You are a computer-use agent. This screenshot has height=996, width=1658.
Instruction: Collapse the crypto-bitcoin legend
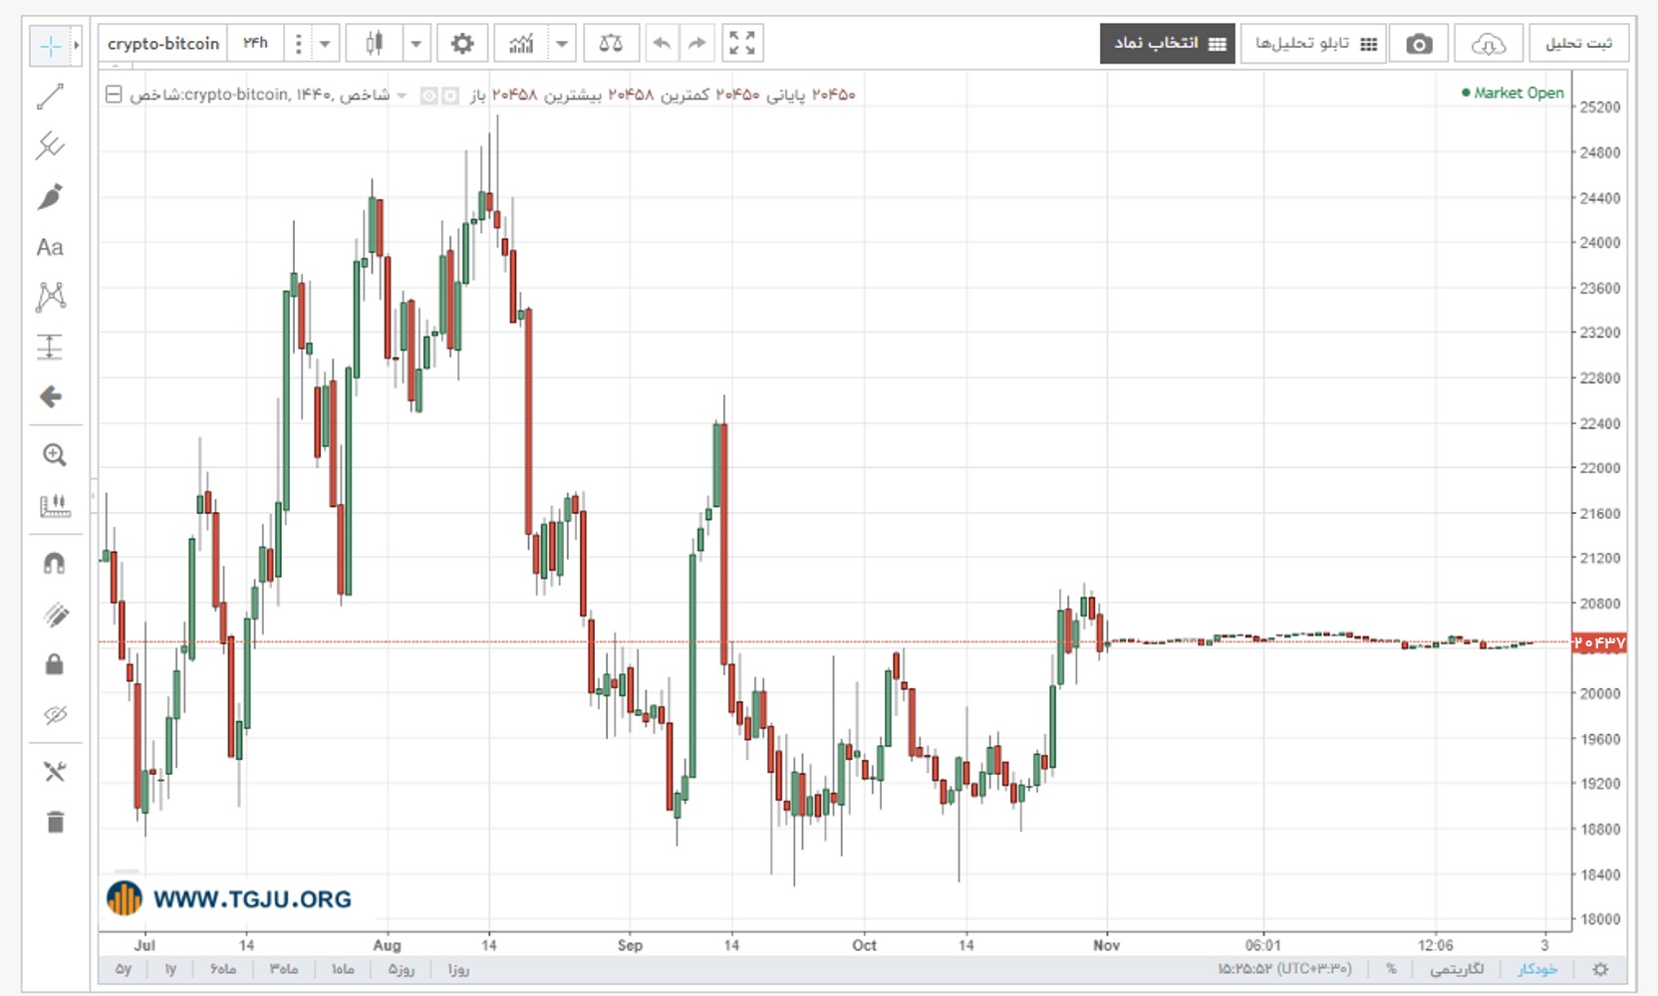114,95
